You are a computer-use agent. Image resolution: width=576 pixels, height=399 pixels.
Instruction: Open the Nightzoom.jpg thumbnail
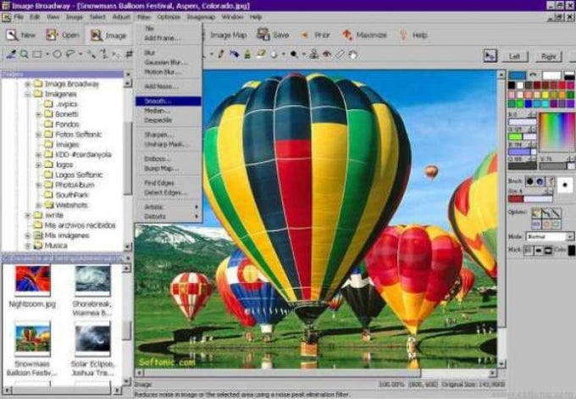[x=32, y=280]
